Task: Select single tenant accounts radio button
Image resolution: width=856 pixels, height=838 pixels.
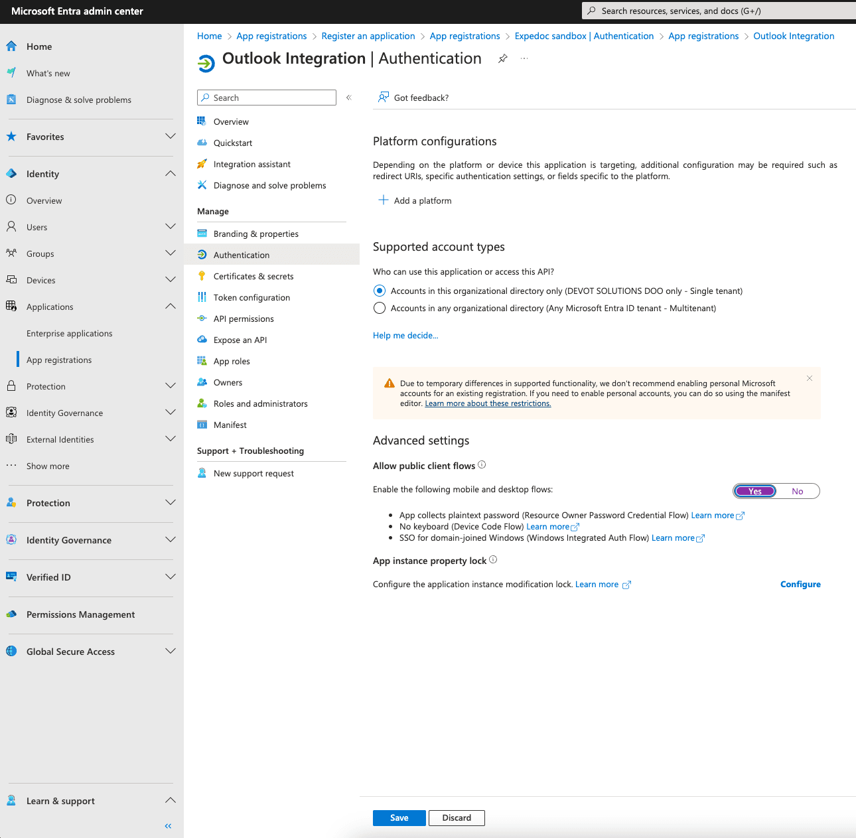Action: tap(380, 291)
